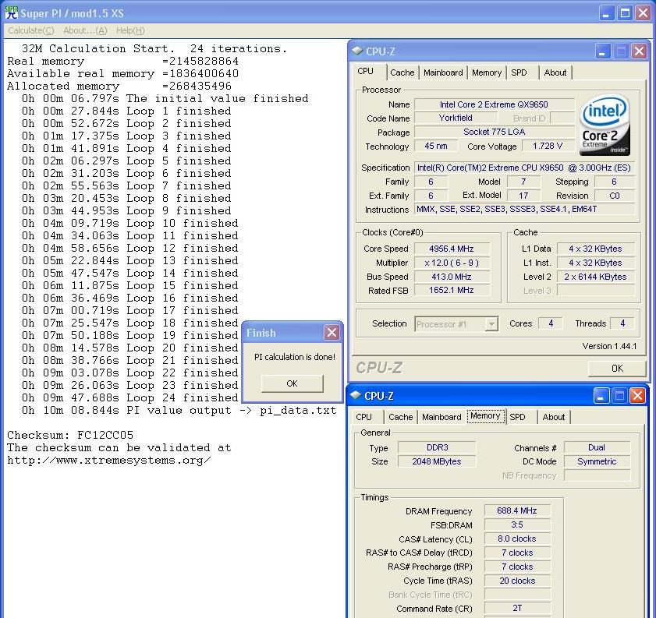Viewport: 656px width, 618px height.
Task: Click the Loop 24 finished line
Action: click(130, 397)
